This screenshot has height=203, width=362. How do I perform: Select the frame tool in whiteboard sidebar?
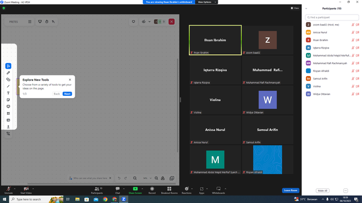8,113
